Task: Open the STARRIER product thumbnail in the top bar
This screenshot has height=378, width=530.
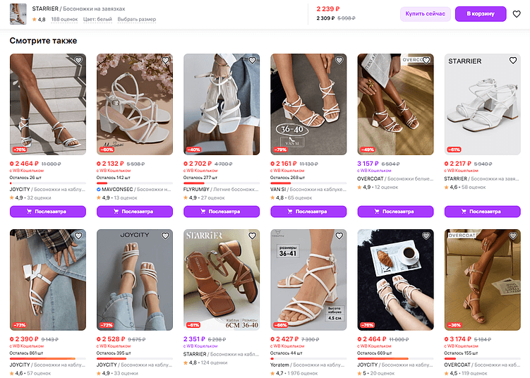Action: point(18,13)
